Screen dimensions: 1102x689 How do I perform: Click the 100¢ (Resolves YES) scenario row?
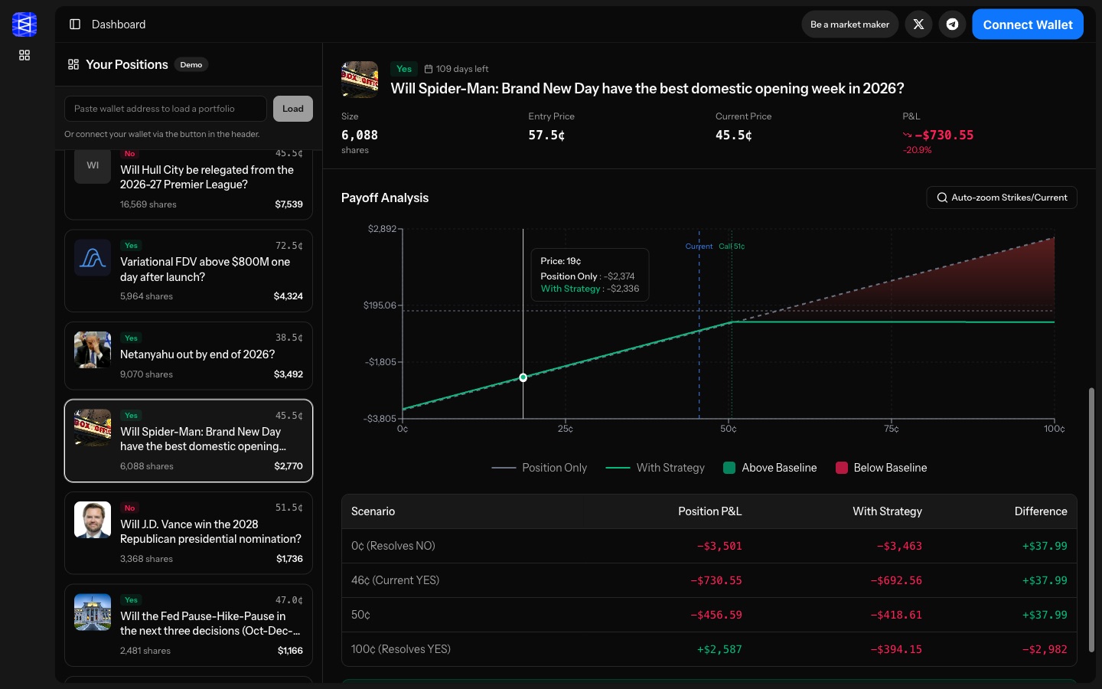pos(709,649)
